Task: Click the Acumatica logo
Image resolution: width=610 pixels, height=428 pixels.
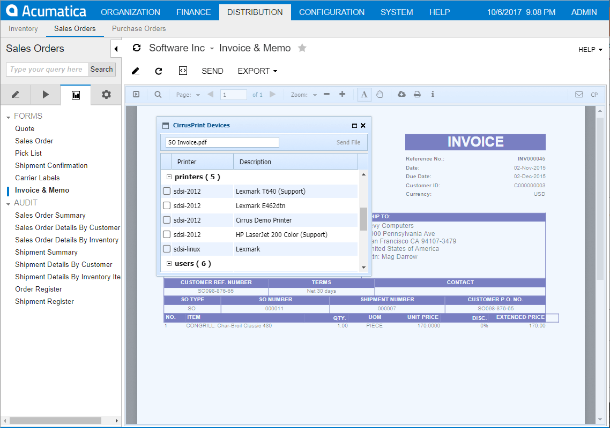Action: [x=46, y=11]
